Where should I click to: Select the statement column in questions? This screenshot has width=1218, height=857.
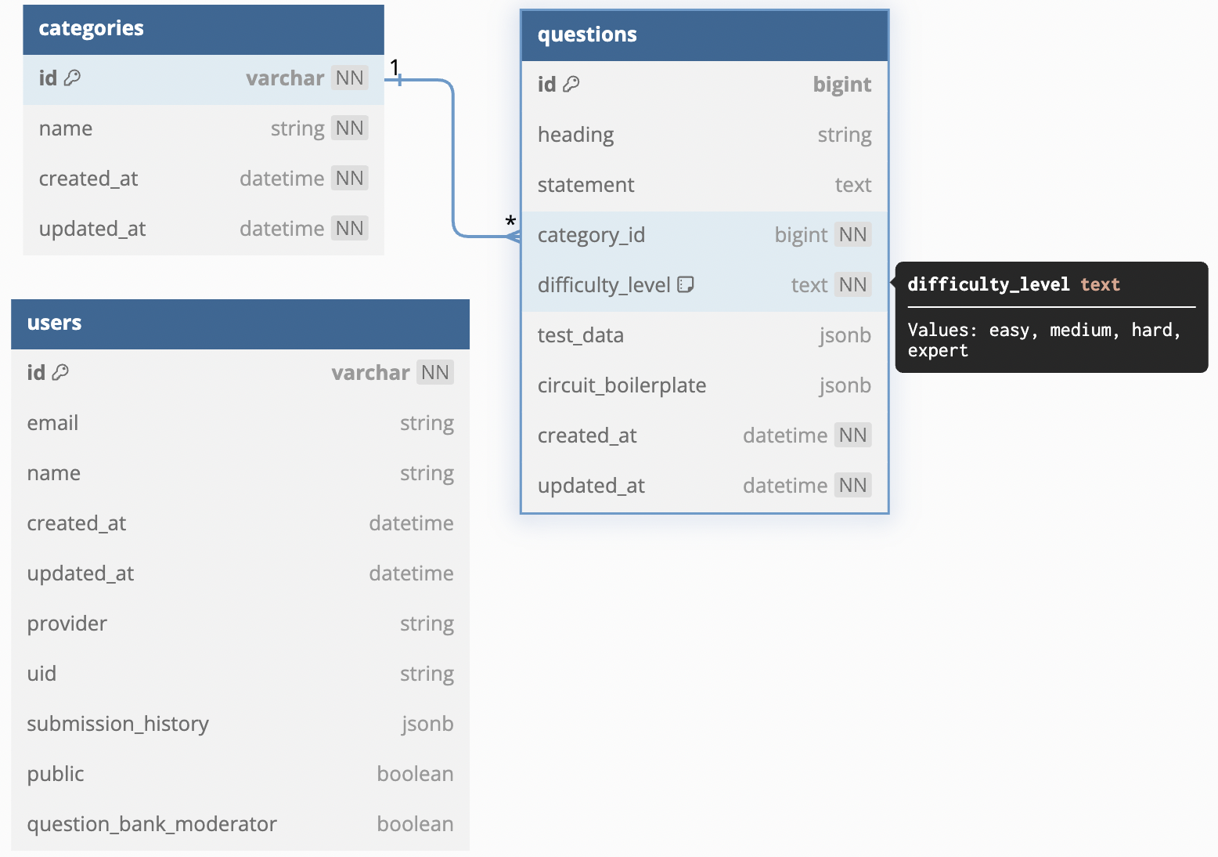[586, 185]
